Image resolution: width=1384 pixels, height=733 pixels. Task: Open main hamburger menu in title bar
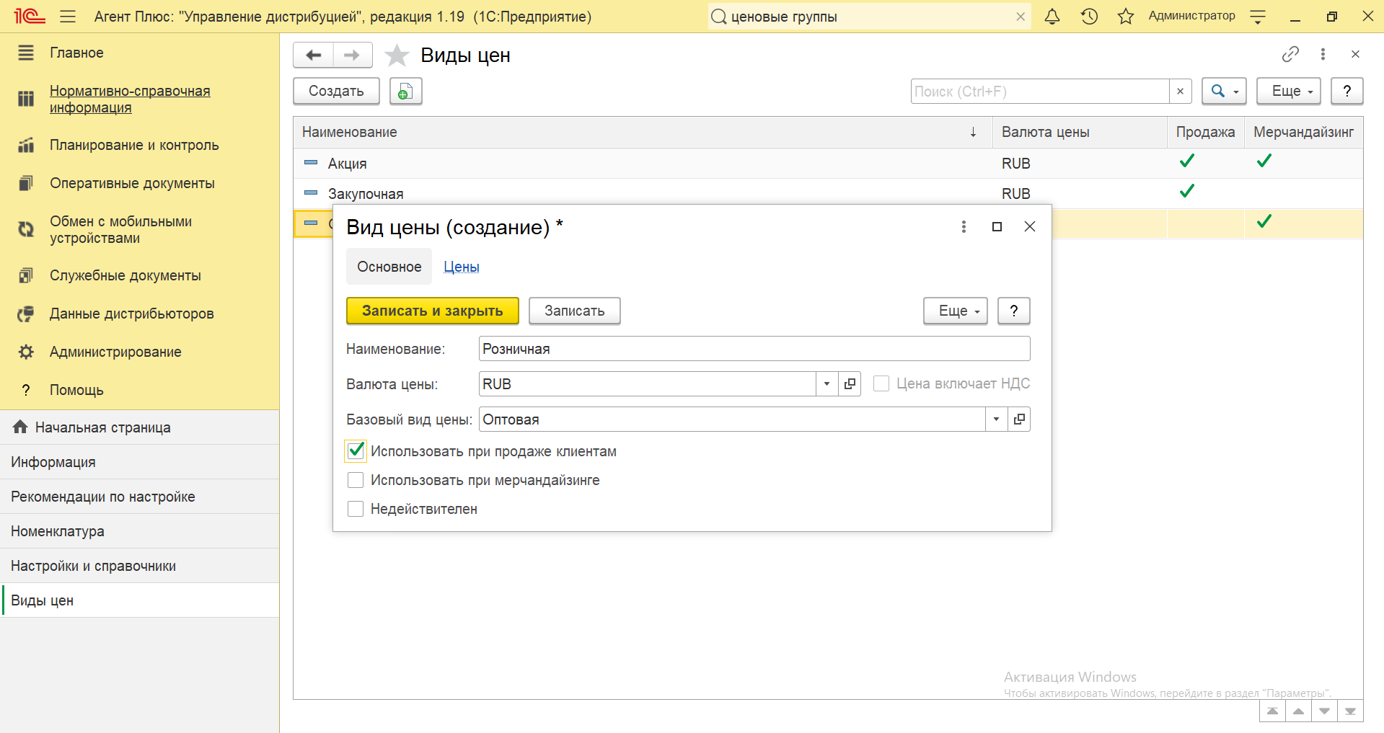(68, 17)
